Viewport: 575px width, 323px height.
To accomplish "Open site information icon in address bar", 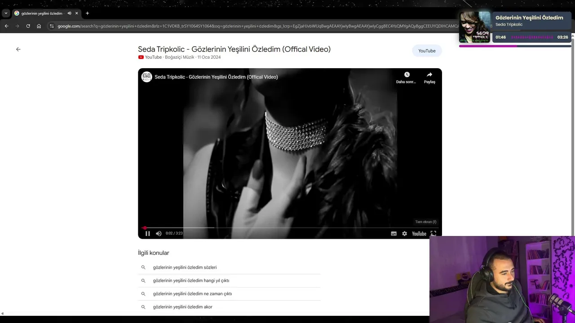I will 52,26.
